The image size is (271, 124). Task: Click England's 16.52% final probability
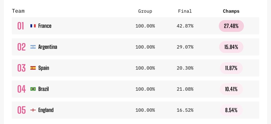[x=185, y=110]
